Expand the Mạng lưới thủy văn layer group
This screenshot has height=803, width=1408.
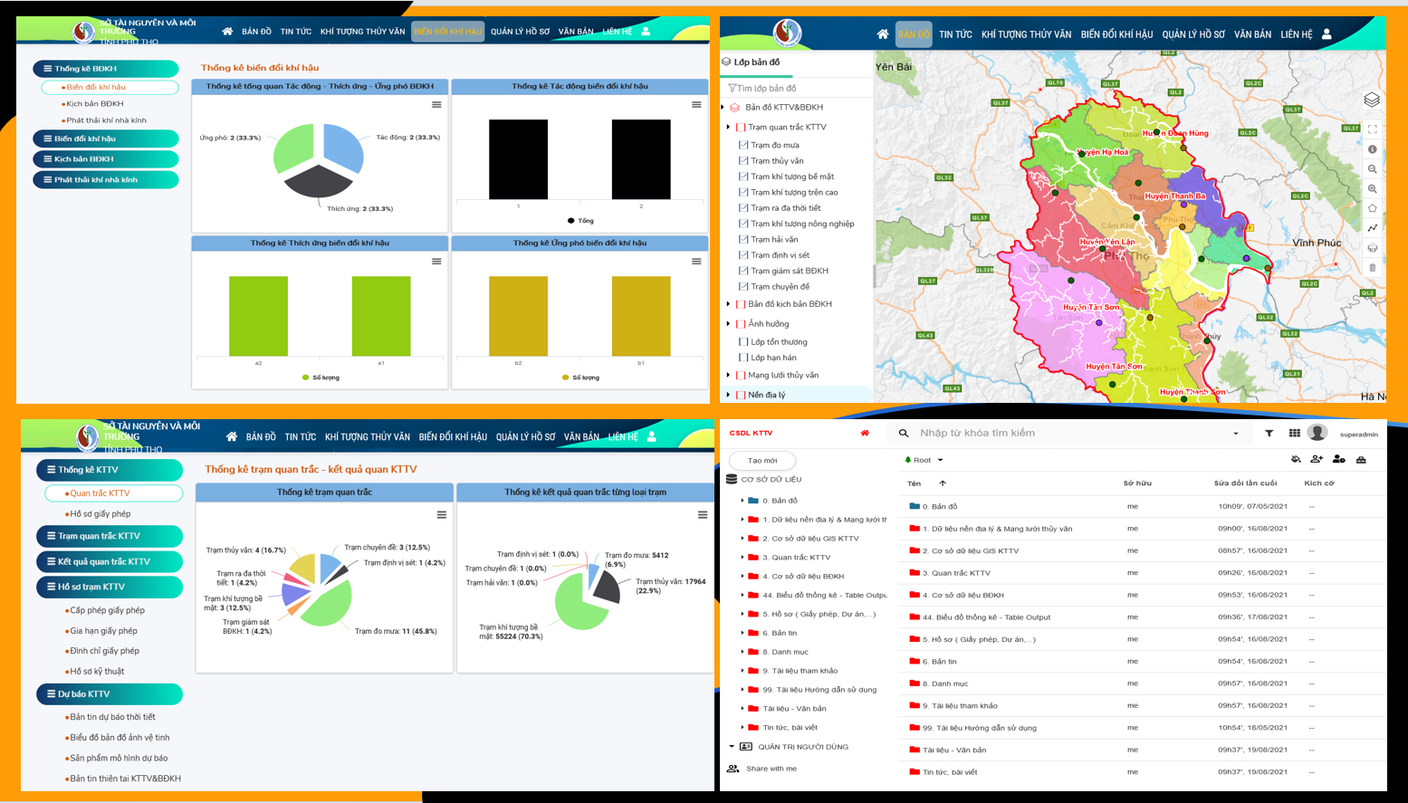click(x=728, y=375)
